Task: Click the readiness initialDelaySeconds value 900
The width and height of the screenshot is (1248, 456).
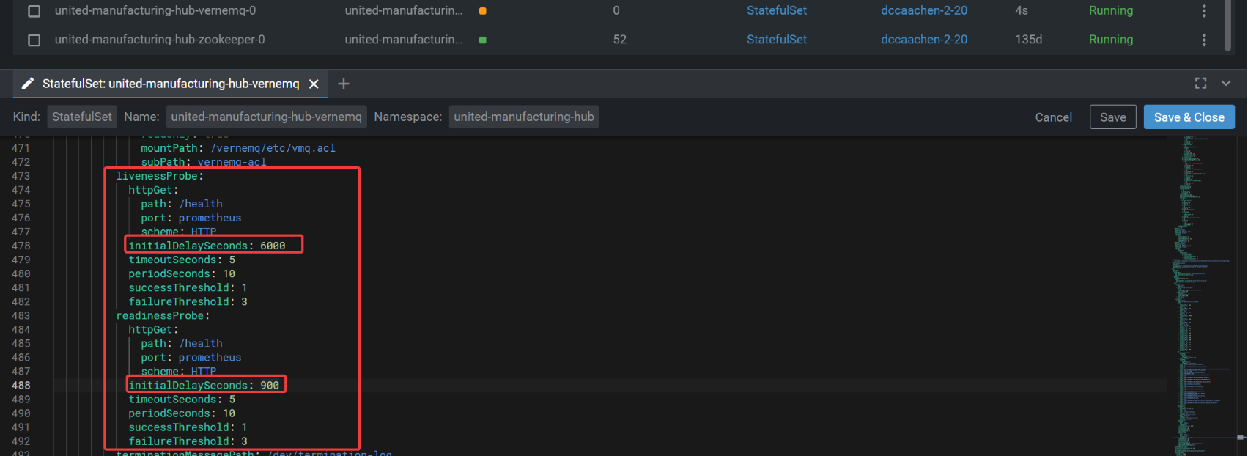Action: tap(270, 385)
